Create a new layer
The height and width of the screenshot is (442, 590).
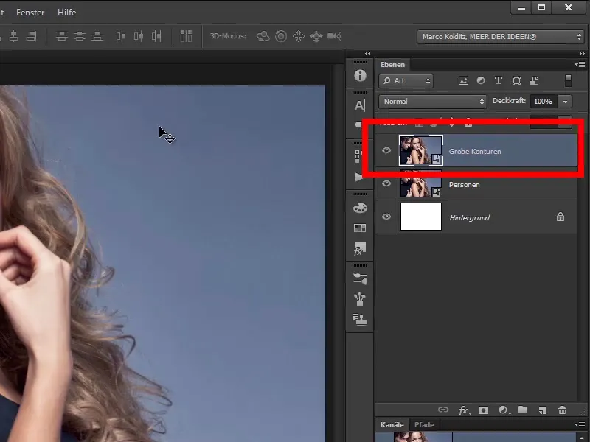(x=542, y=410)
